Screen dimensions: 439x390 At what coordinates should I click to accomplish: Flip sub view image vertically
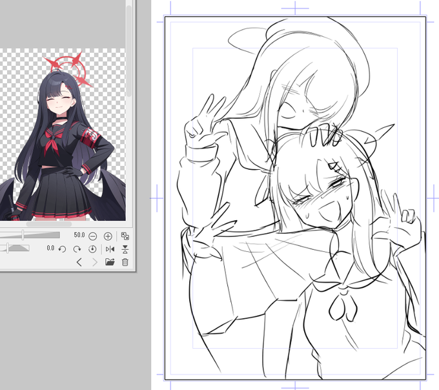point(125,249)
